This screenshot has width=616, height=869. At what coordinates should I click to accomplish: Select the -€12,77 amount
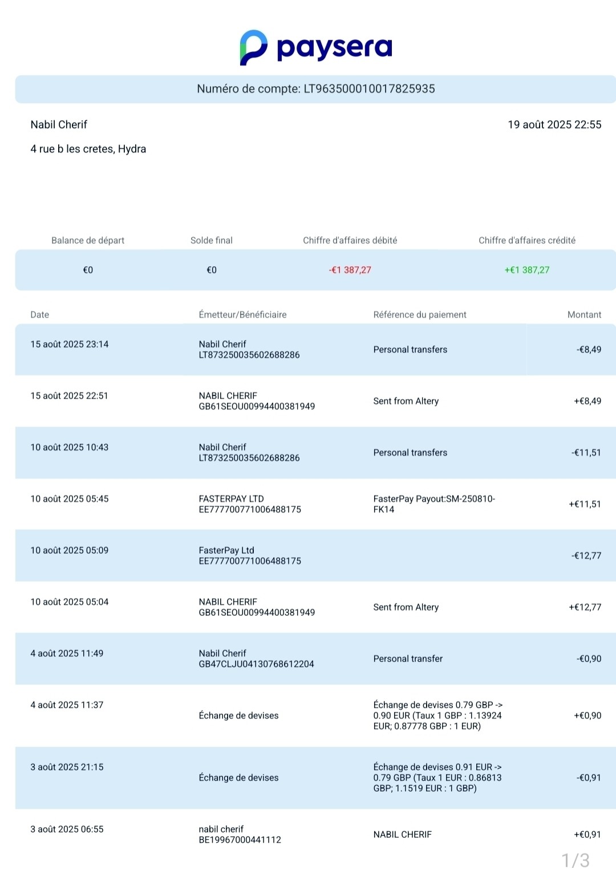[586, 556]
